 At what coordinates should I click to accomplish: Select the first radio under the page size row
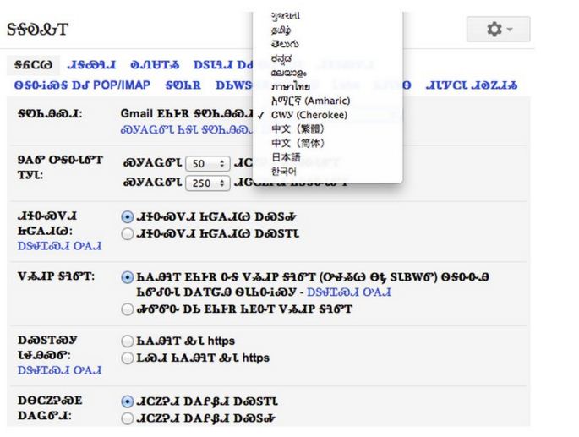[x=127, y=217]
